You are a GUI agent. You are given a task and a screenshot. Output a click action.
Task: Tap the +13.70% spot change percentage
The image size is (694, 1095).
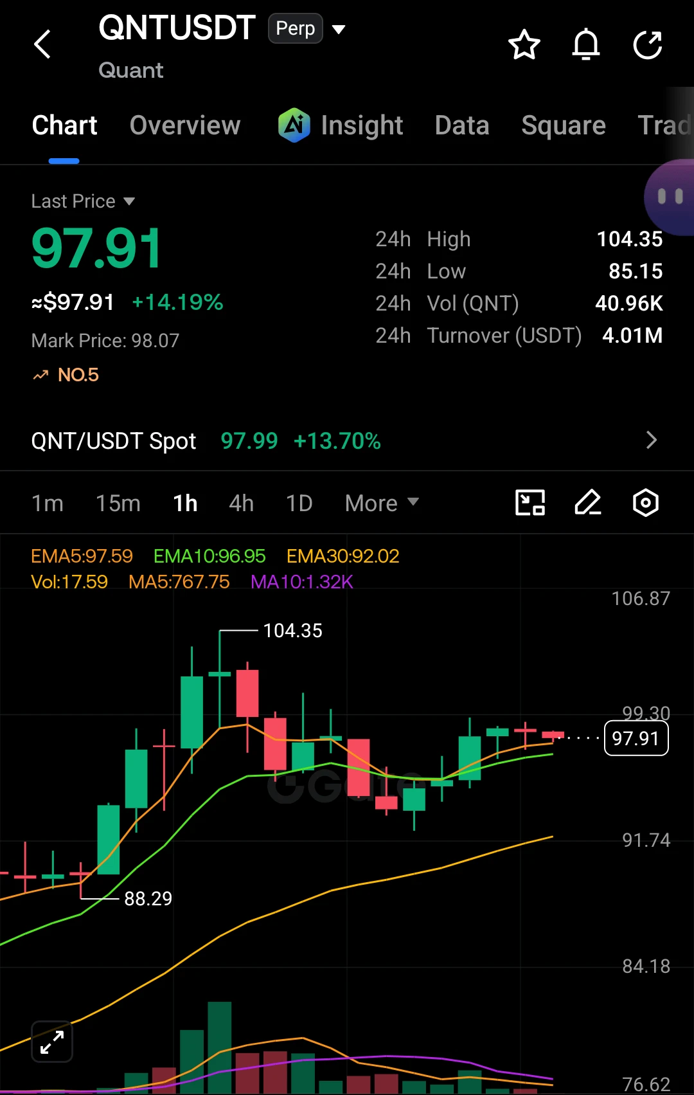337,441
